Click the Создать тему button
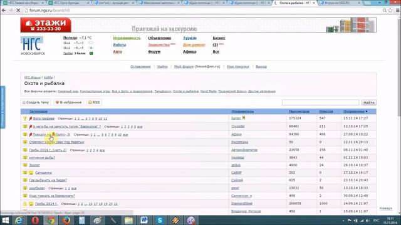Viewport: 401px width, 225px height. [x=36, y=102]
